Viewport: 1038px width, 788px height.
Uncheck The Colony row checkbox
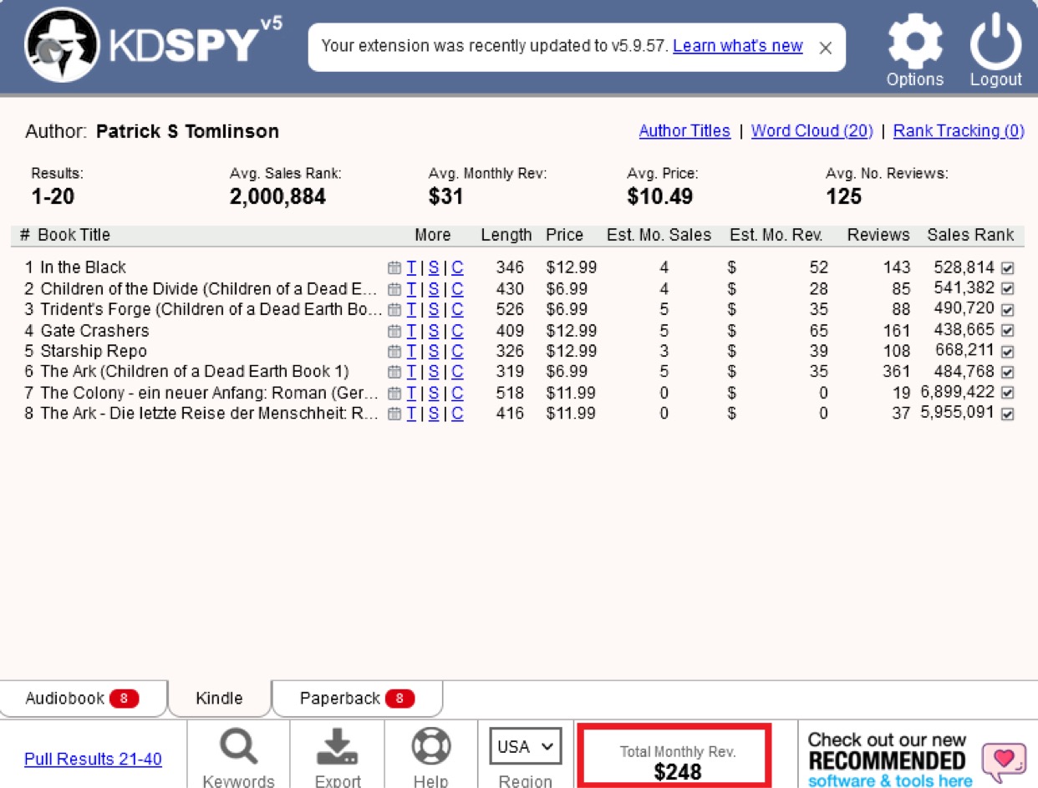pyautogui.click(x=1007, y=393)
